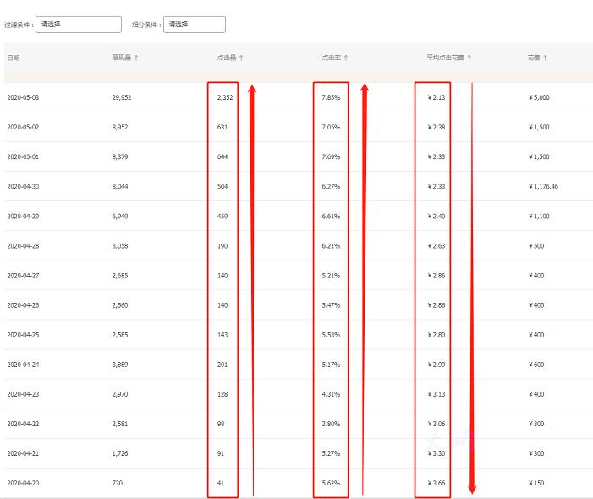The height and width of the screenshot is (499, 593).
Task: Select the date cell 2020-04-21
Action: coord(23,453)
